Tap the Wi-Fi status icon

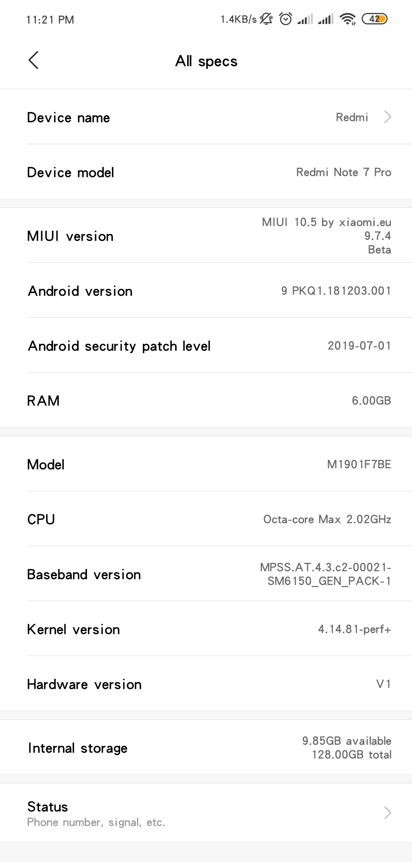pos(348,19)
